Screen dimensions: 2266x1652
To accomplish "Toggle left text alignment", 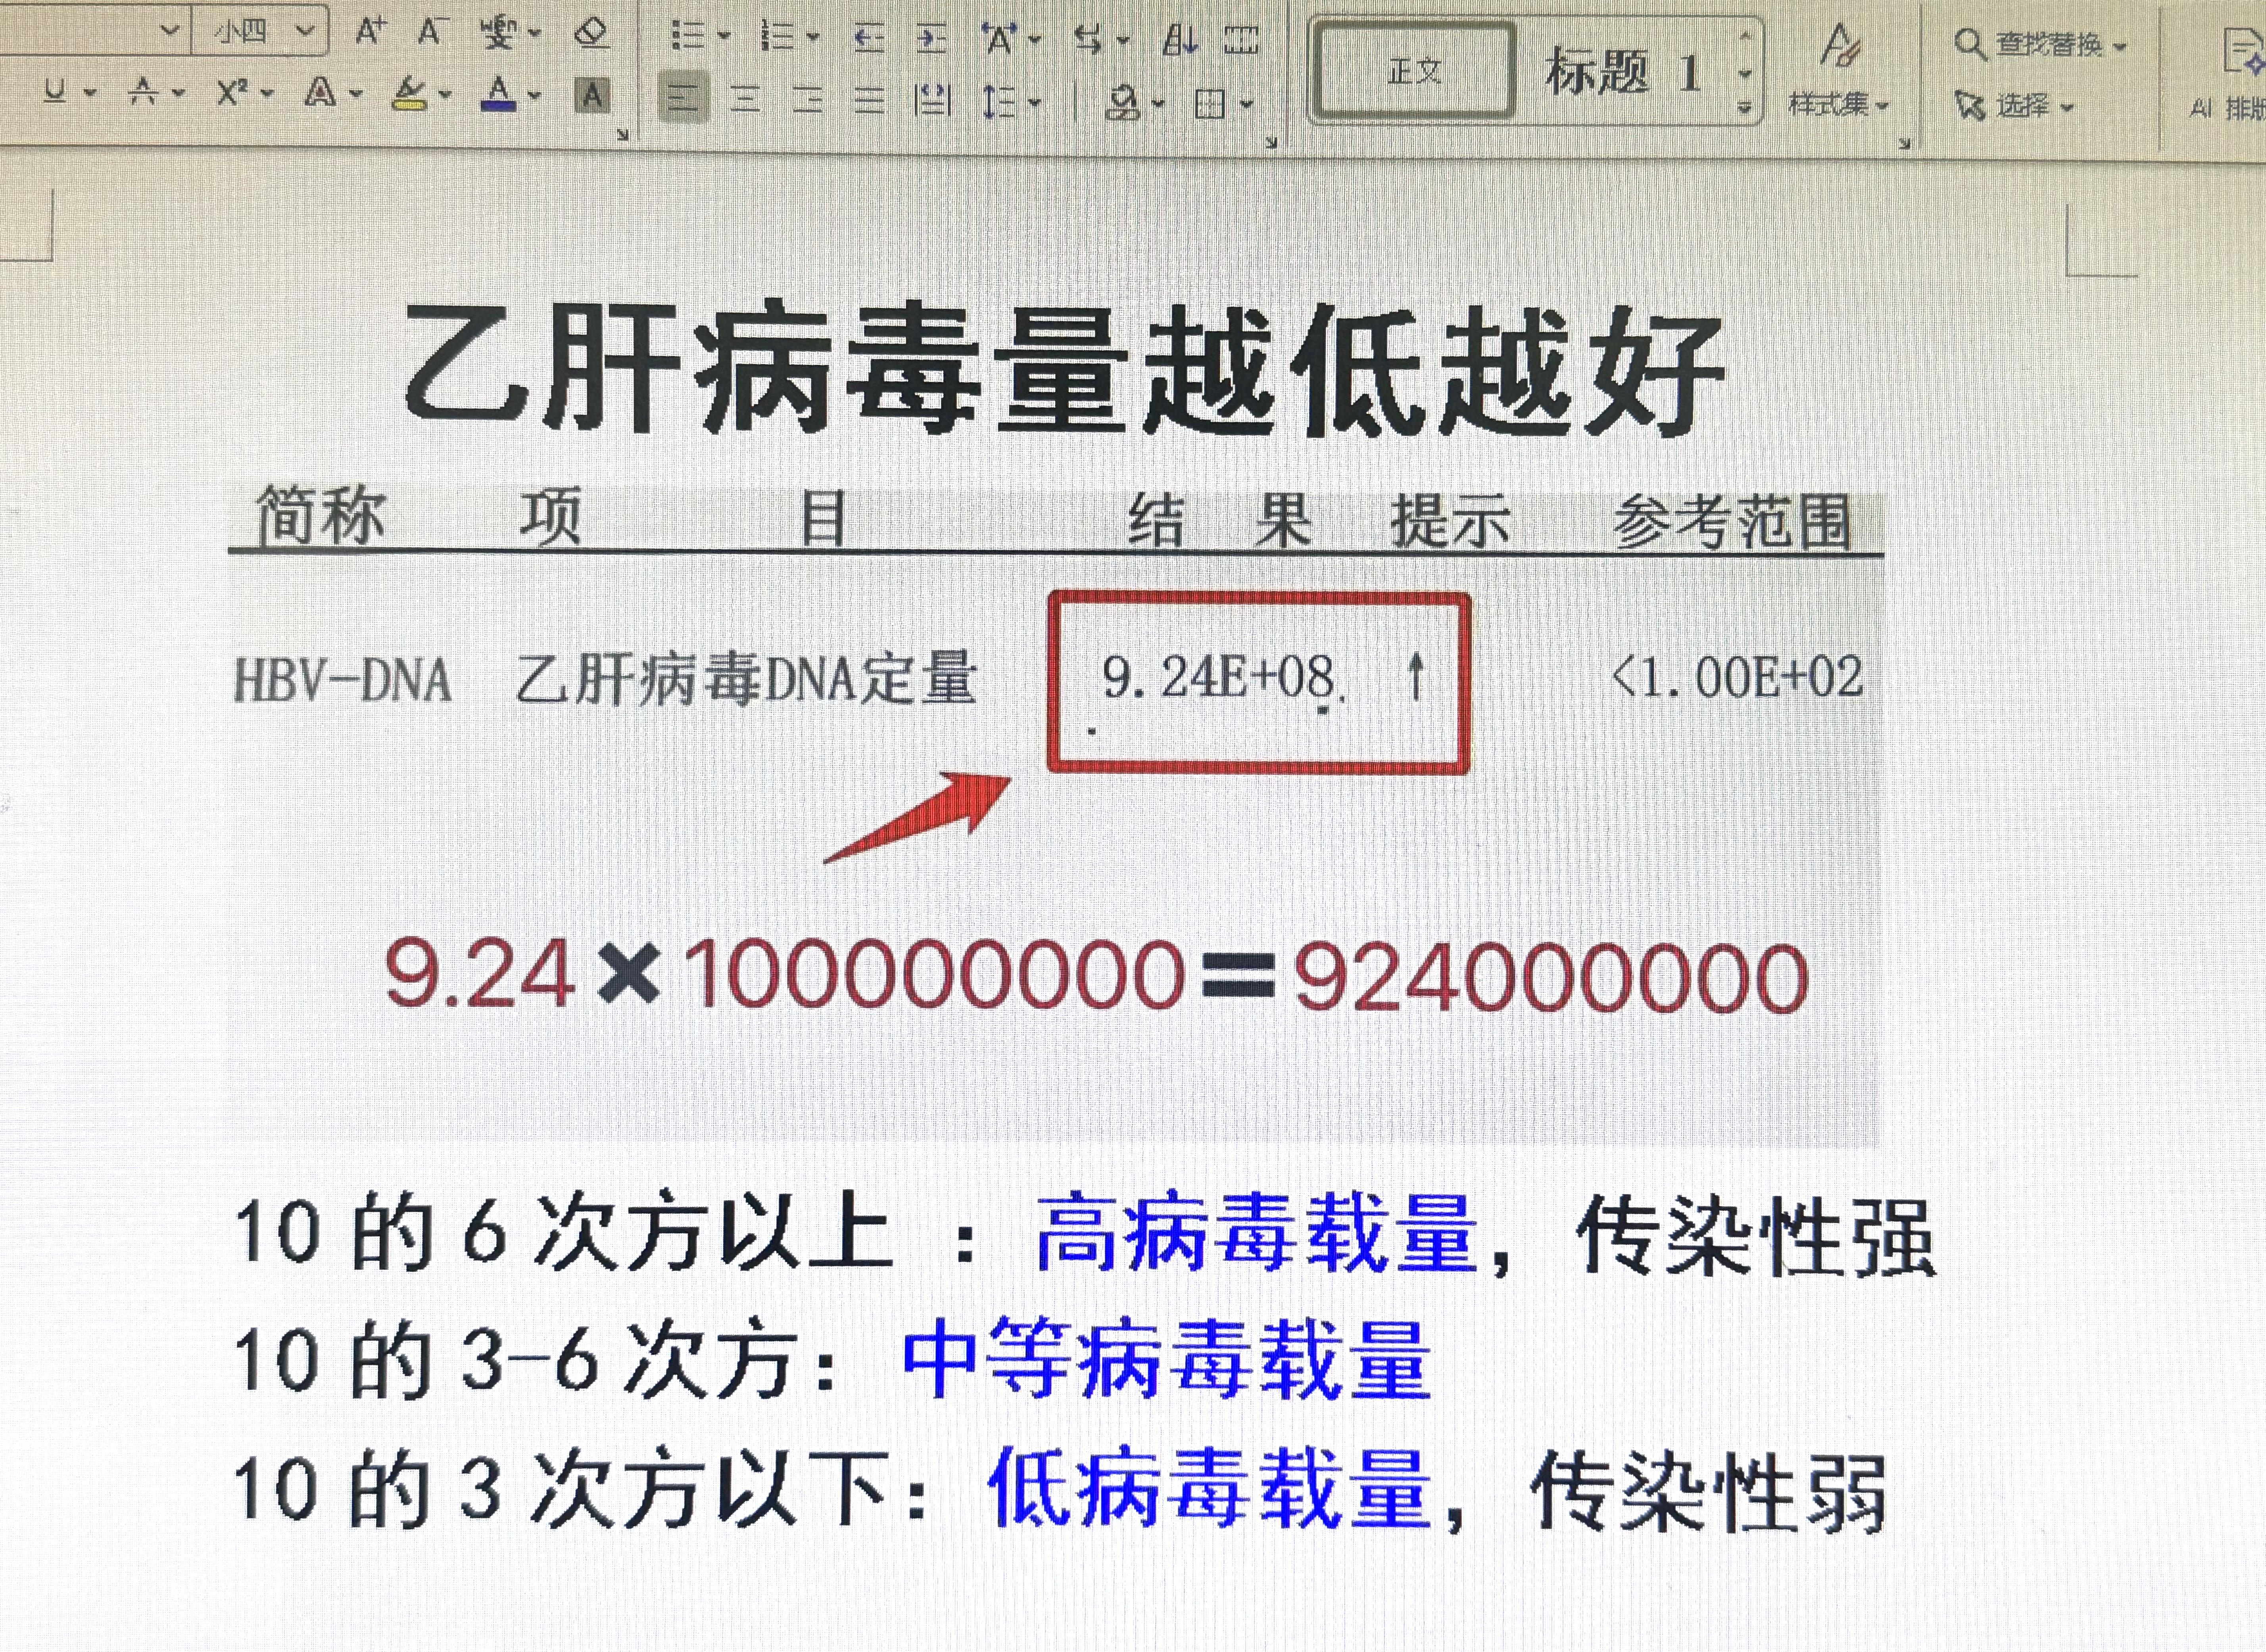I will pos(683,98).
